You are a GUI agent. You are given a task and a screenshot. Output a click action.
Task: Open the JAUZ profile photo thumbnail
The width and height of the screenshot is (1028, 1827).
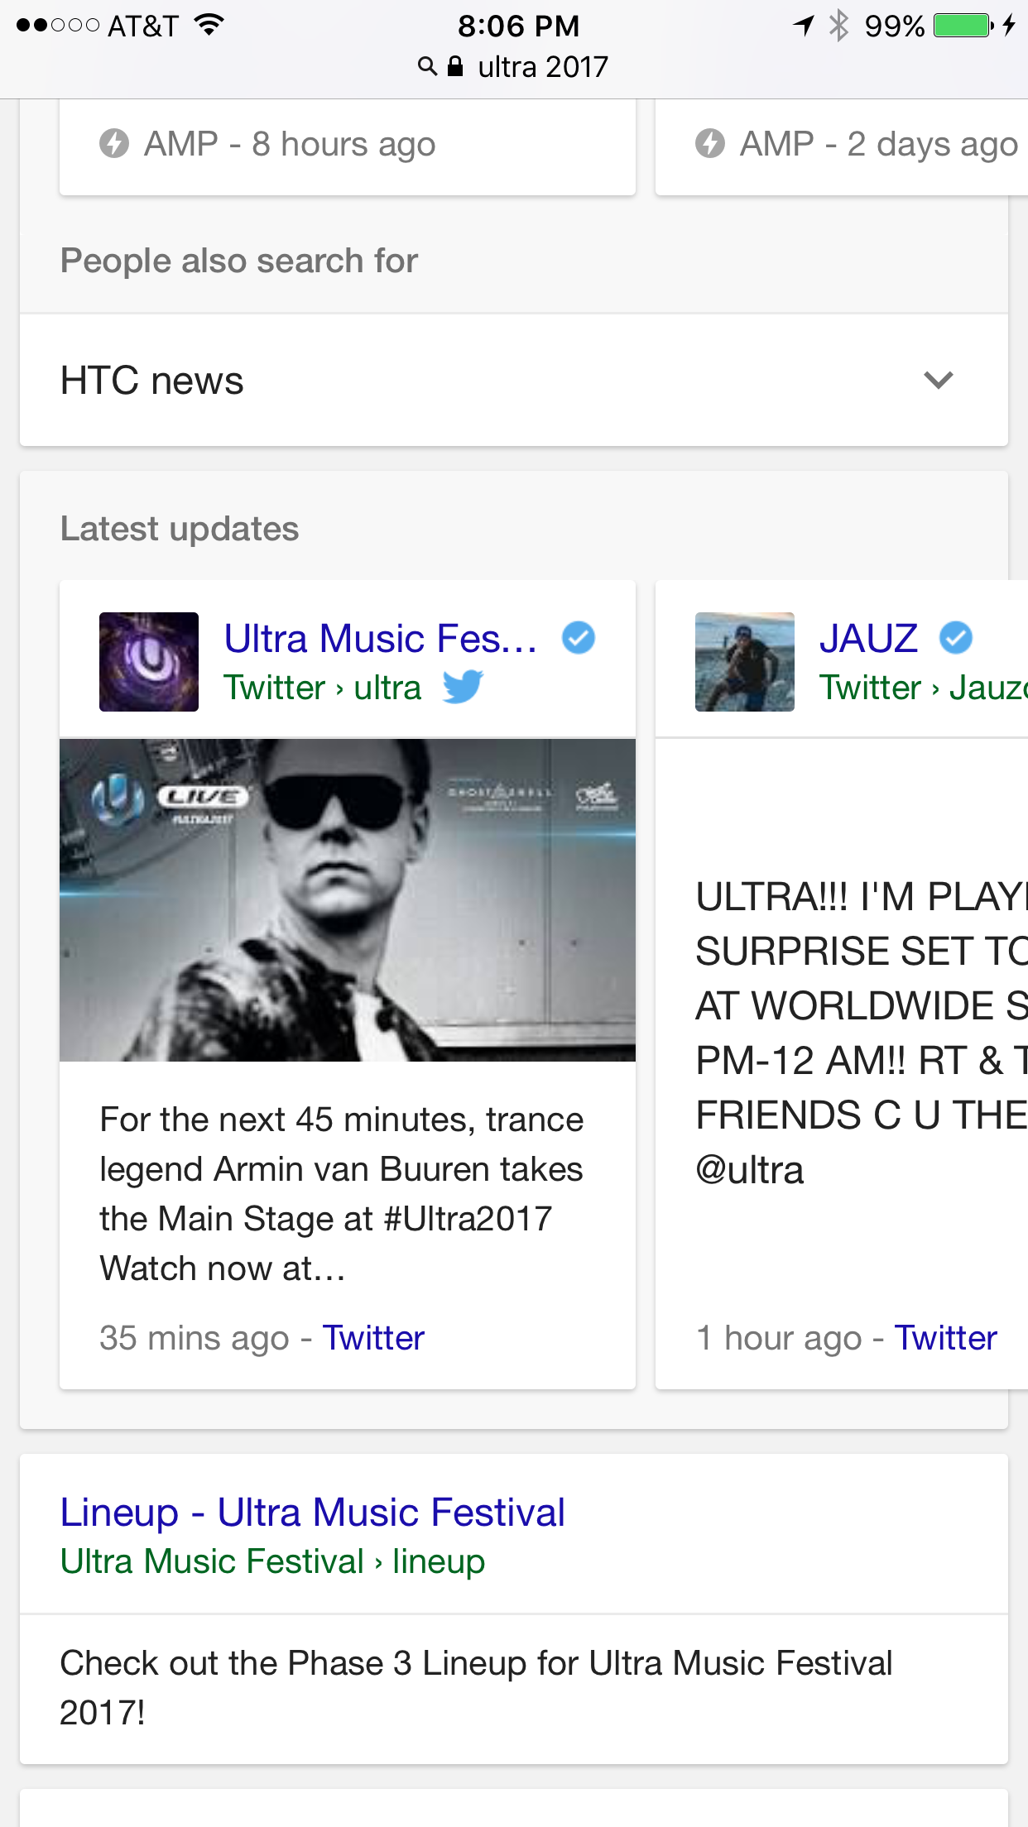pyautogui.click(x=745, y=662)
